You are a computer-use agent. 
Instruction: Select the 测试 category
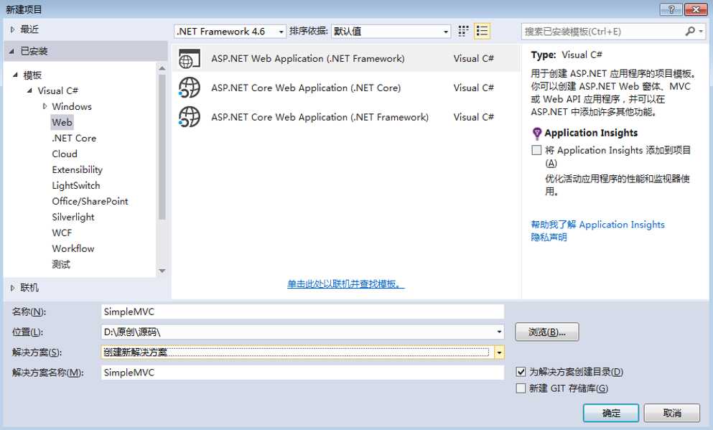coord(61,264)
